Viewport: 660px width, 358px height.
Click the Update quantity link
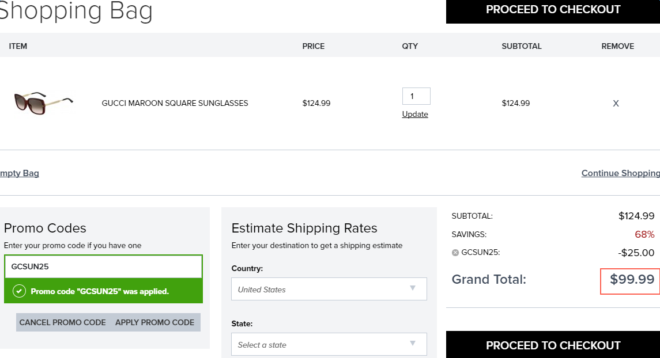[x=415, y=115]
